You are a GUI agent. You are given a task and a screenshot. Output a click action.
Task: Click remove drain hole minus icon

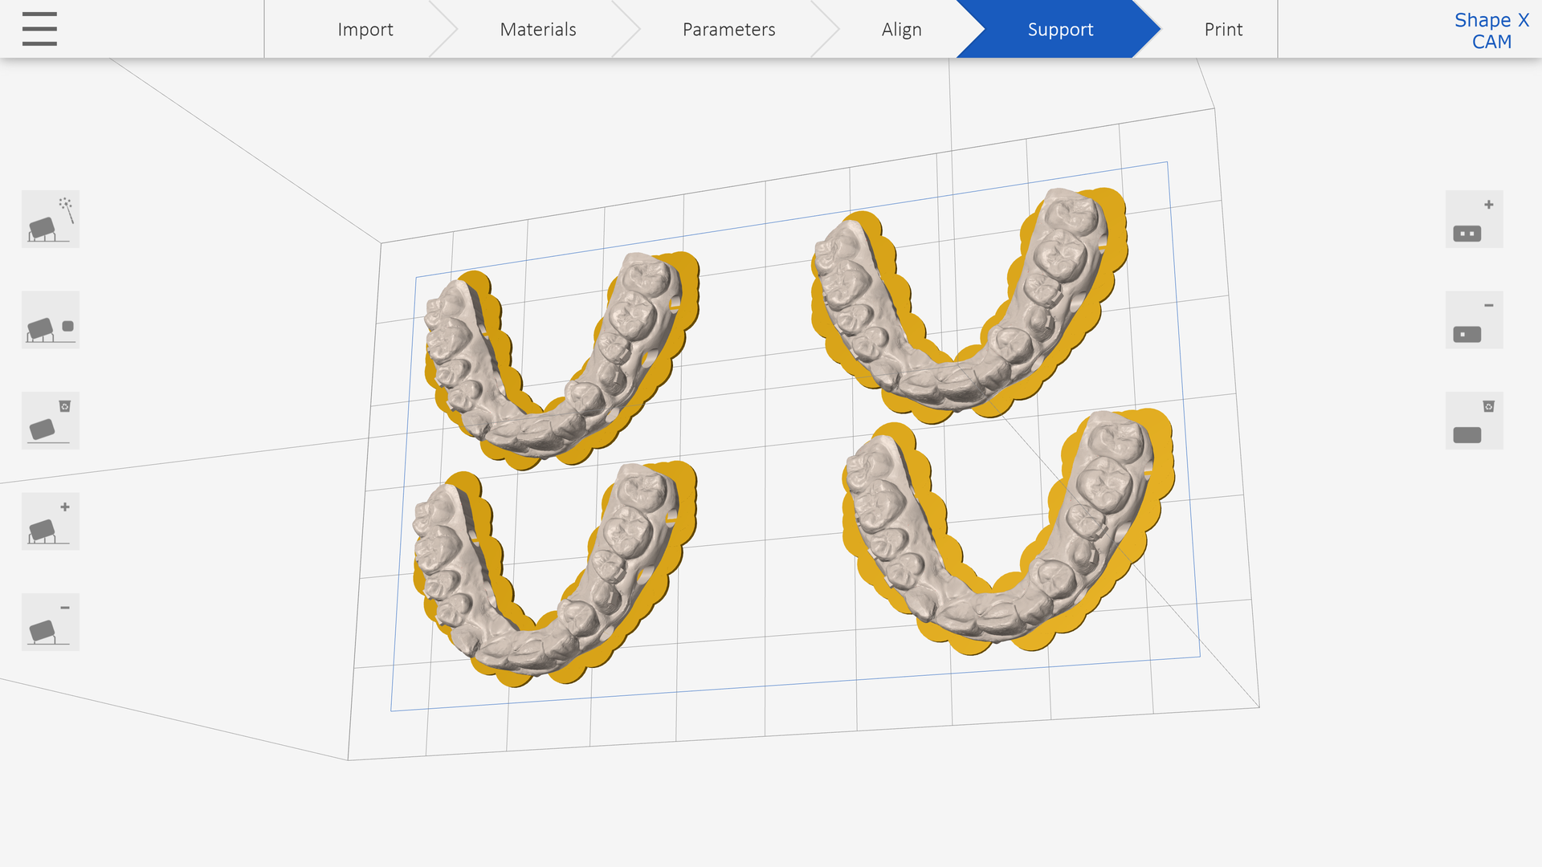pos(1474,320)
